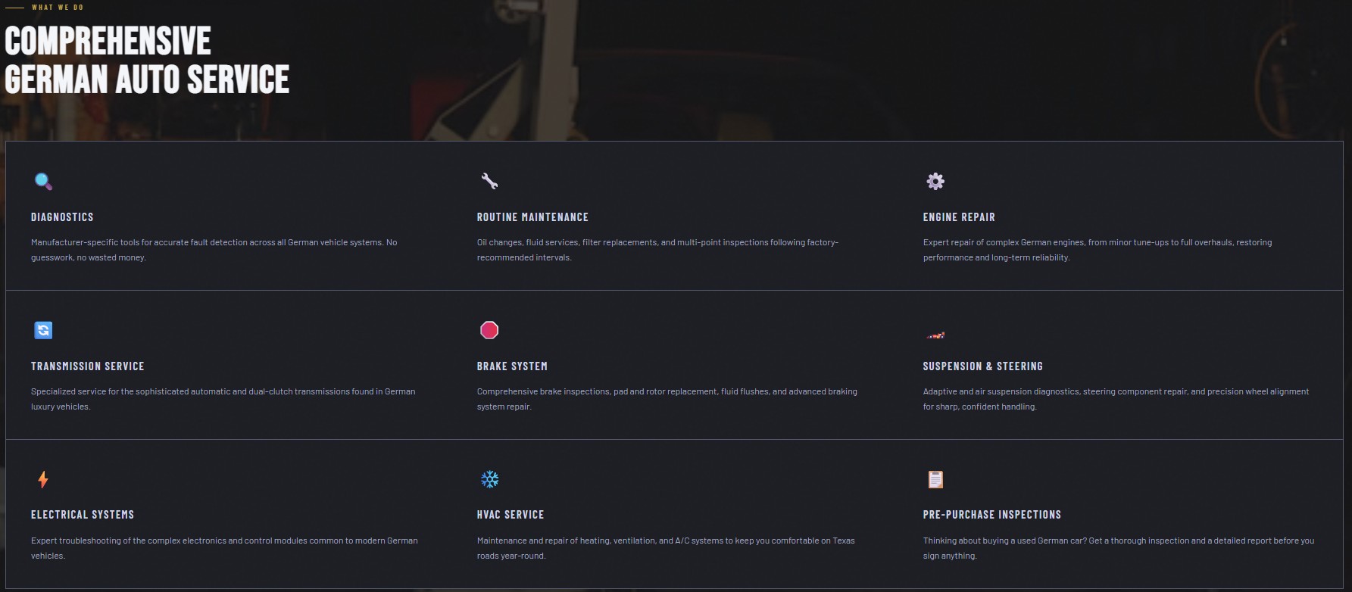The width and height of the screenshot is (1352, 592).
Task: Click the "What We Do" section label
Action: click(x=58, y=8)
